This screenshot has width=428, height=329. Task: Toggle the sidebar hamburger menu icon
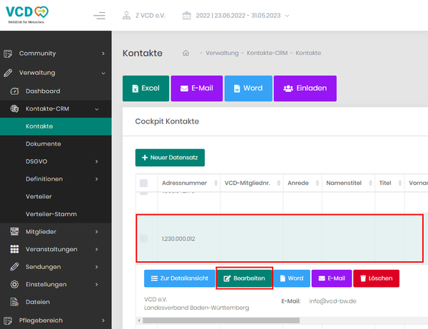(x=99, y=16)
